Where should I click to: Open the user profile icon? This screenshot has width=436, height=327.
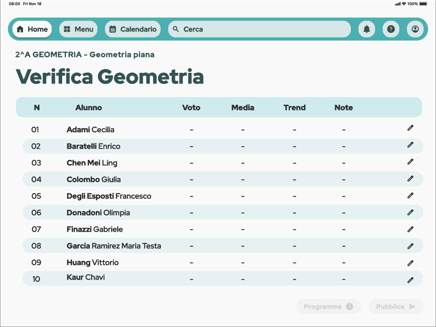point(415,29)
